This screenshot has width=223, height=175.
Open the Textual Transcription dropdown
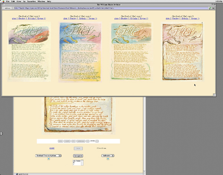point(48,156)
